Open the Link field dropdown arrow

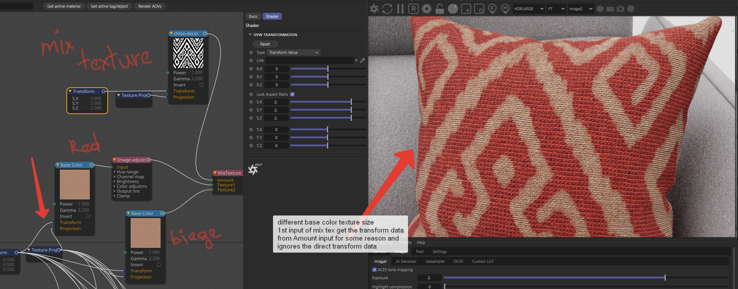click(x=356, y=60)
